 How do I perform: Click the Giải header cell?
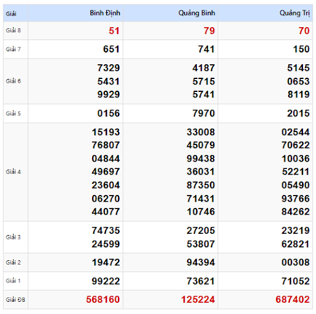(11, 14)
